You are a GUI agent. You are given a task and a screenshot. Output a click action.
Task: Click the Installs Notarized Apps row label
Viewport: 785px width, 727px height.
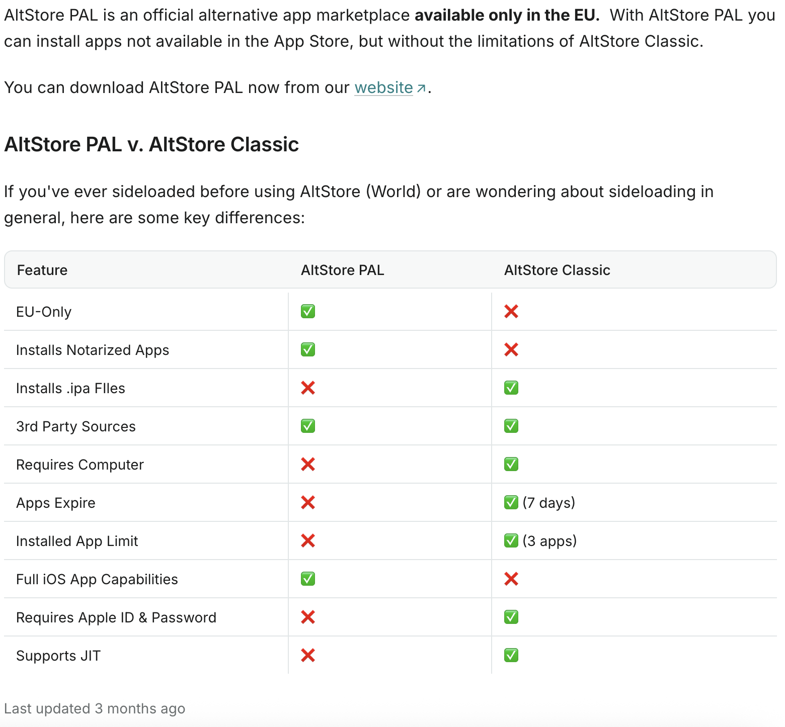click(x=93, y=350)
